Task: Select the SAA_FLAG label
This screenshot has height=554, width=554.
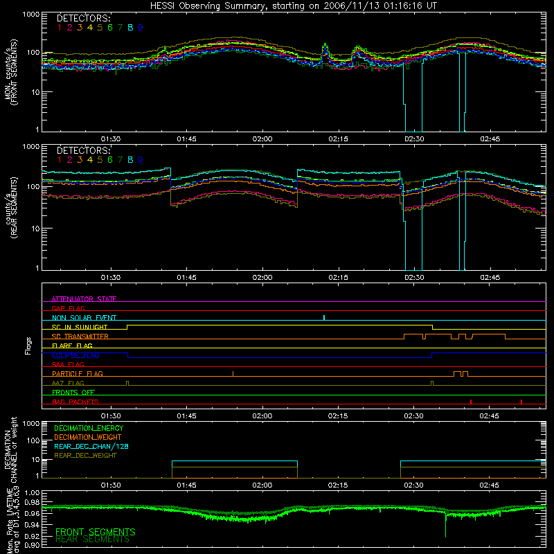Action: tap(68, 364)
